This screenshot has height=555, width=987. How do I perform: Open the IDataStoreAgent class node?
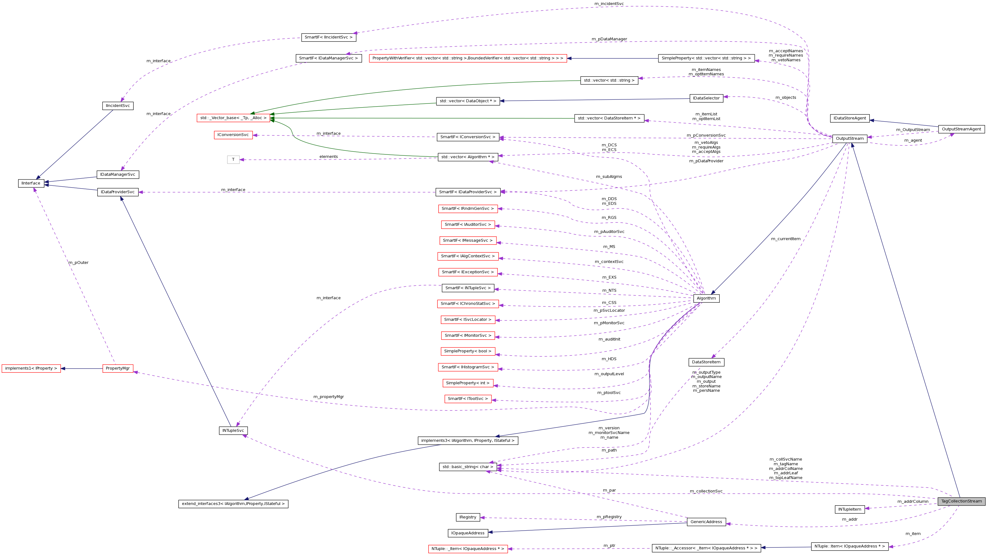pos(849,118)
